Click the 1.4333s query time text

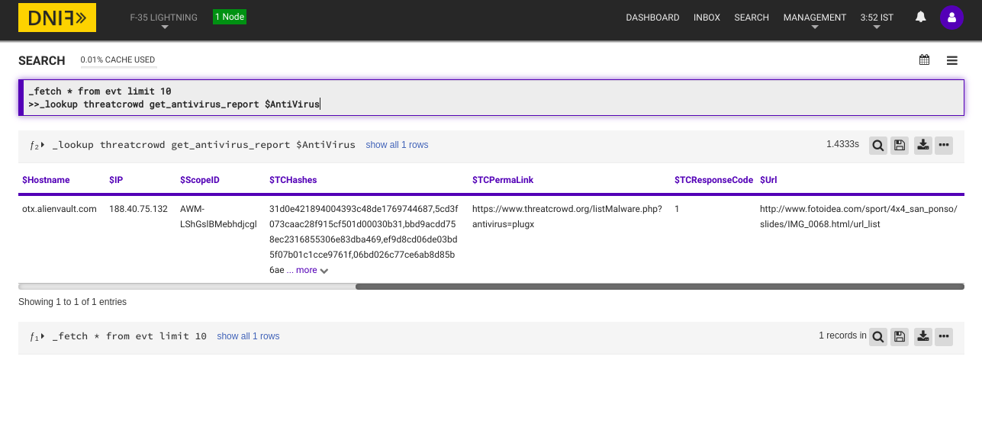[x=842, y=144]
